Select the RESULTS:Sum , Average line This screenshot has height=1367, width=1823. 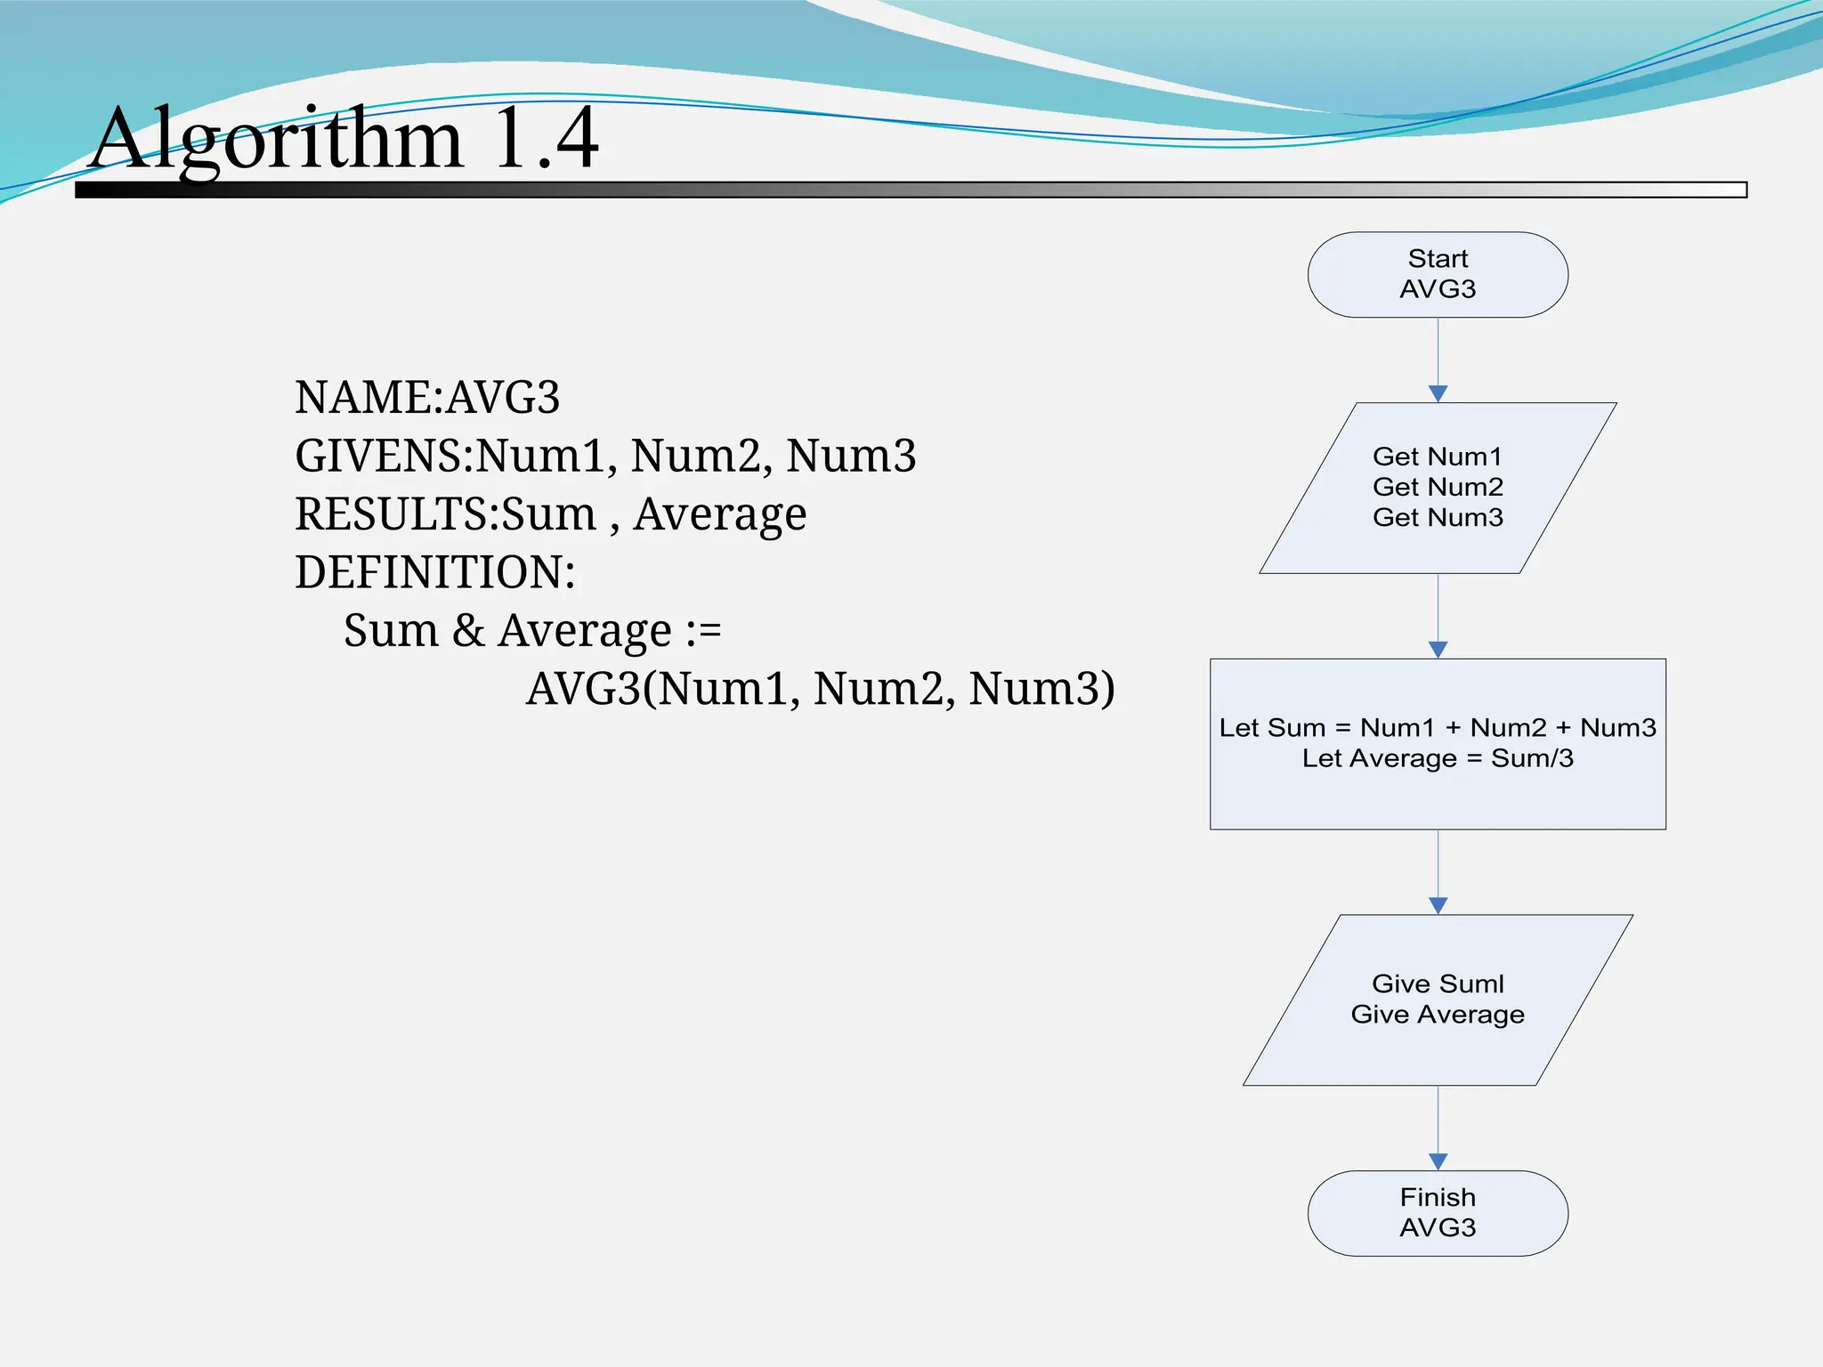coord(550,514)
